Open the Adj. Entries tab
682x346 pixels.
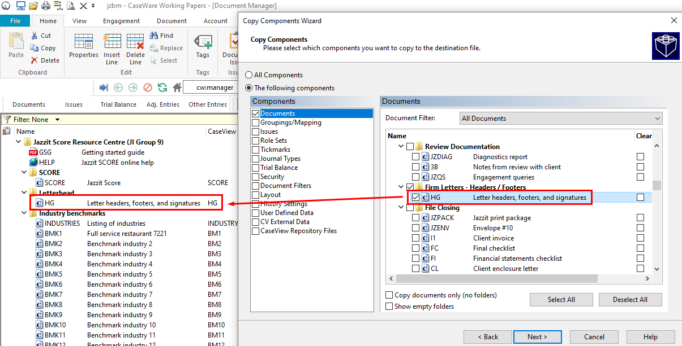pos(163,104)
